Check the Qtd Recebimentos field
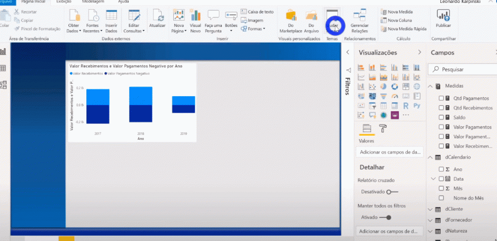The width and height of the screenshot is (497, 241). (x=441, y=108)
